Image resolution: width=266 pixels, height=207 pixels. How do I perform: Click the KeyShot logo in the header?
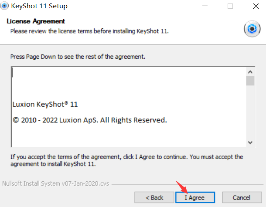[252, 29]
